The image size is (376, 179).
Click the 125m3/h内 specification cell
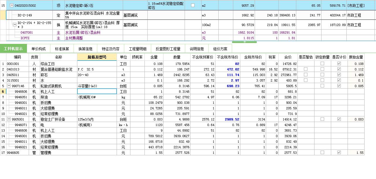tap(97, 119)
